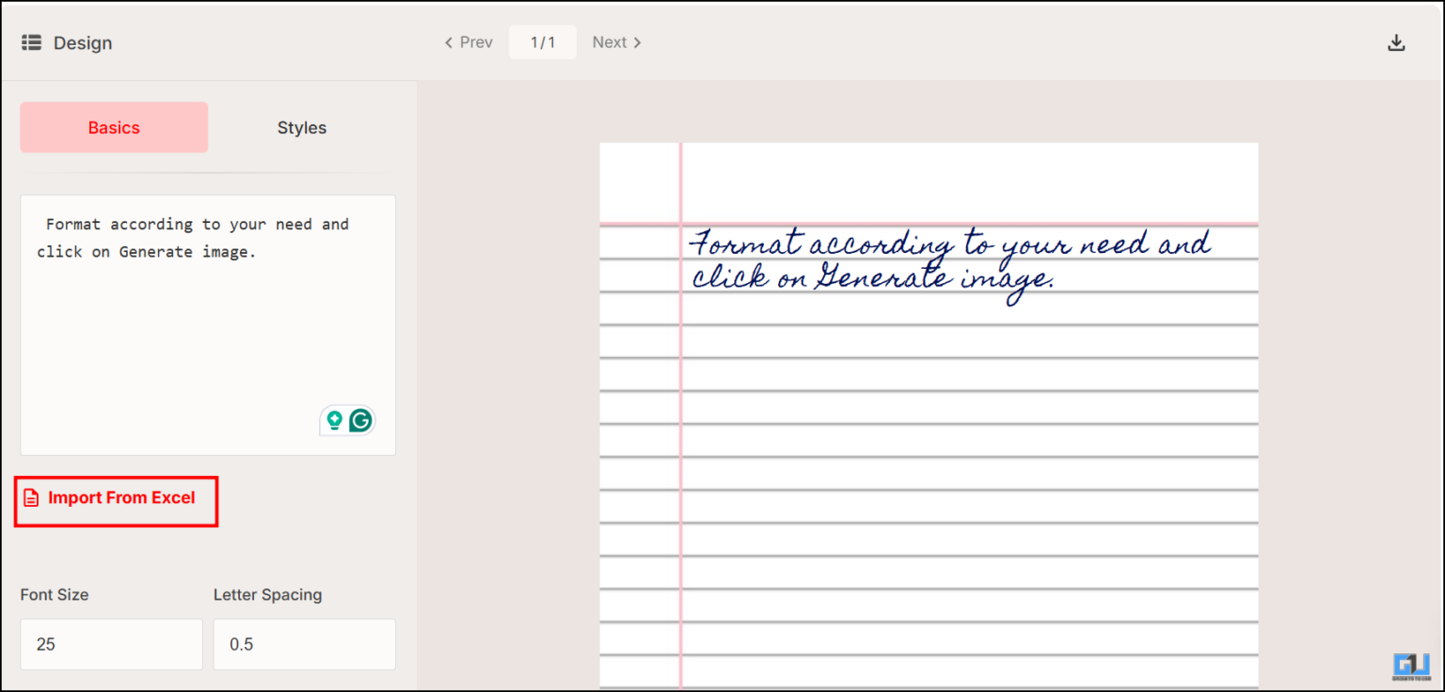Click the green Grammarly G logo
Screen dimensions: 1445x692
point(361,420)
